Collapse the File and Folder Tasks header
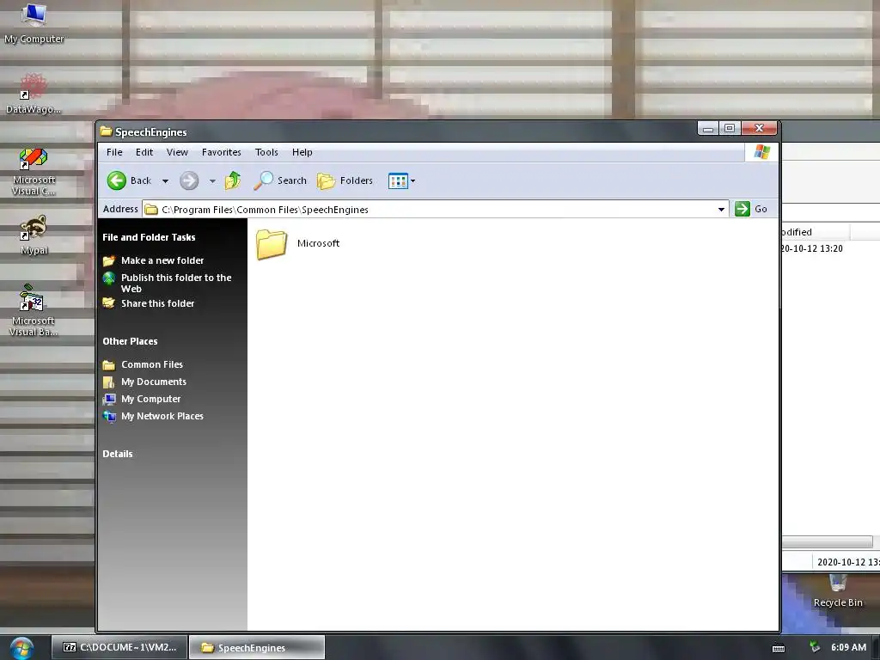 [149, 237]
